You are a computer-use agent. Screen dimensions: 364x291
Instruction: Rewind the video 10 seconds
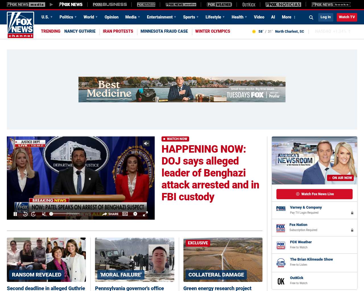25,214
